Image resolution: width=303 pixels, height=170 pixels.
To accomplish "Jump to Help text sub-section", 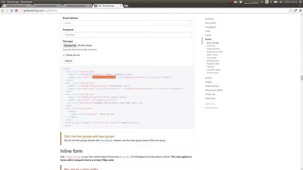I will [210, 67].
